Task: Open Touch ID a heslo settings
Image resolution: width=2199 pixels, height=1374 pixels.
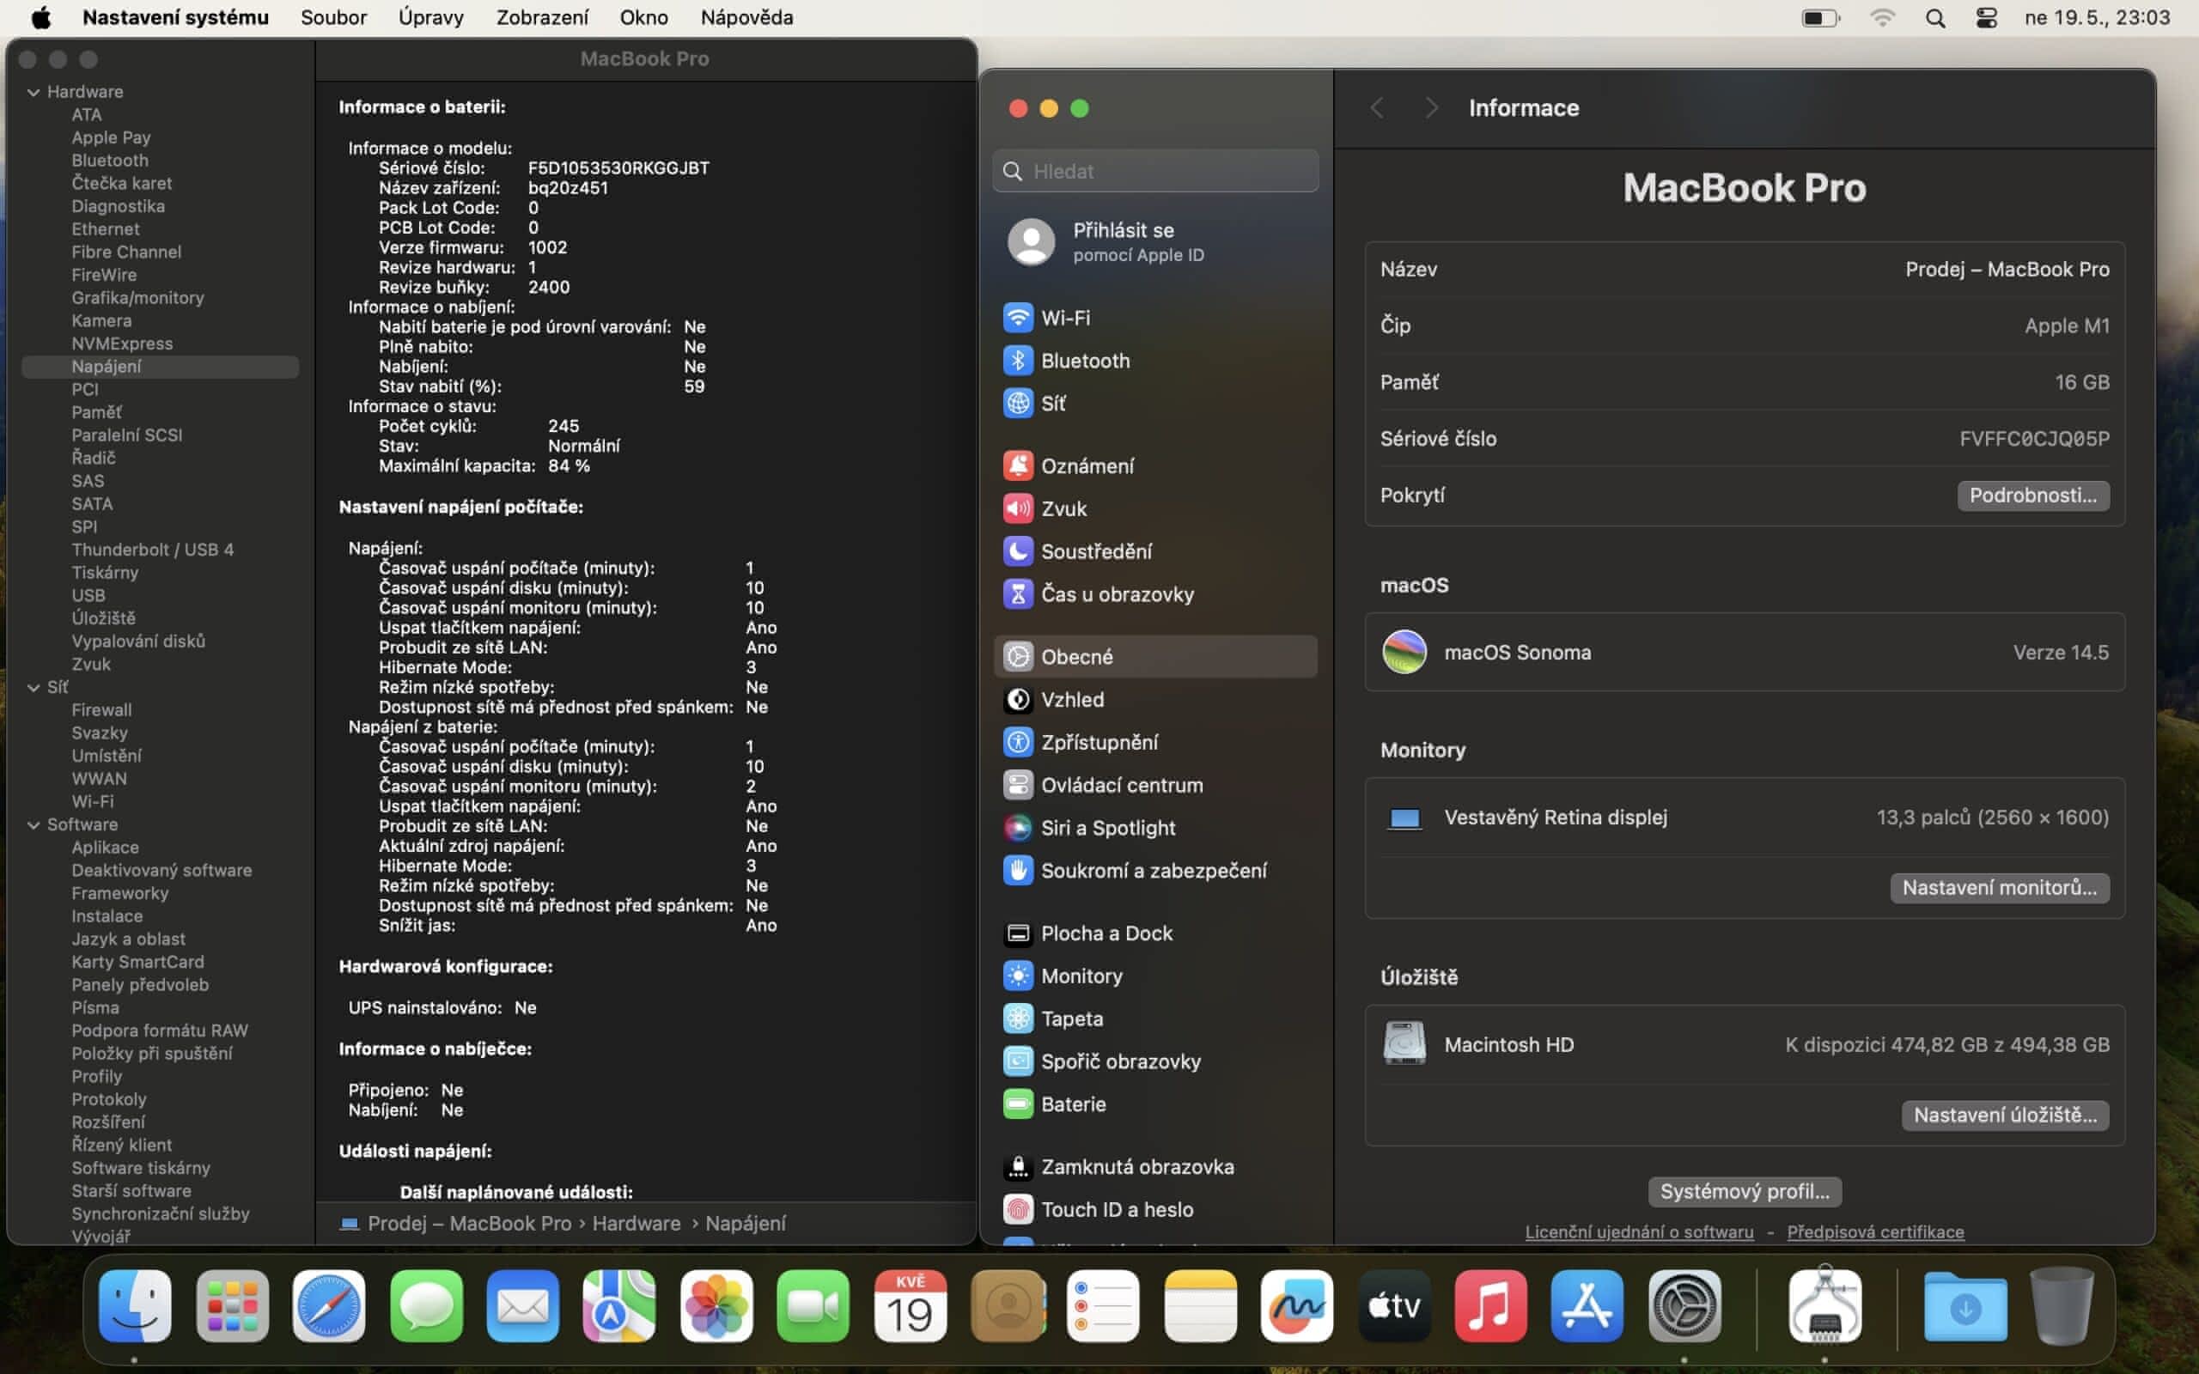Action: pyautogui.click(x=1116, y=1209)
